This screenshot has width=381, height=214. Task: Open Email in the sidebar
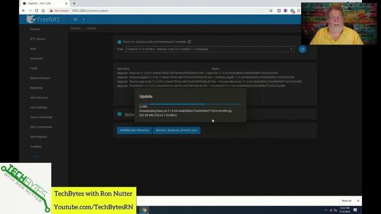(x=33, y=68)
